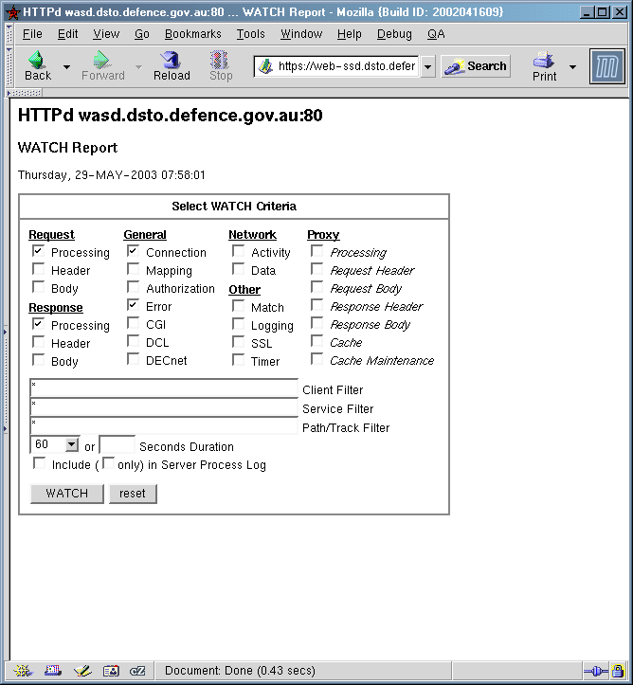This screenshot has height=685, width=633.
Task: Click the custom Seconds Duration field
Action: click(117, 444)
